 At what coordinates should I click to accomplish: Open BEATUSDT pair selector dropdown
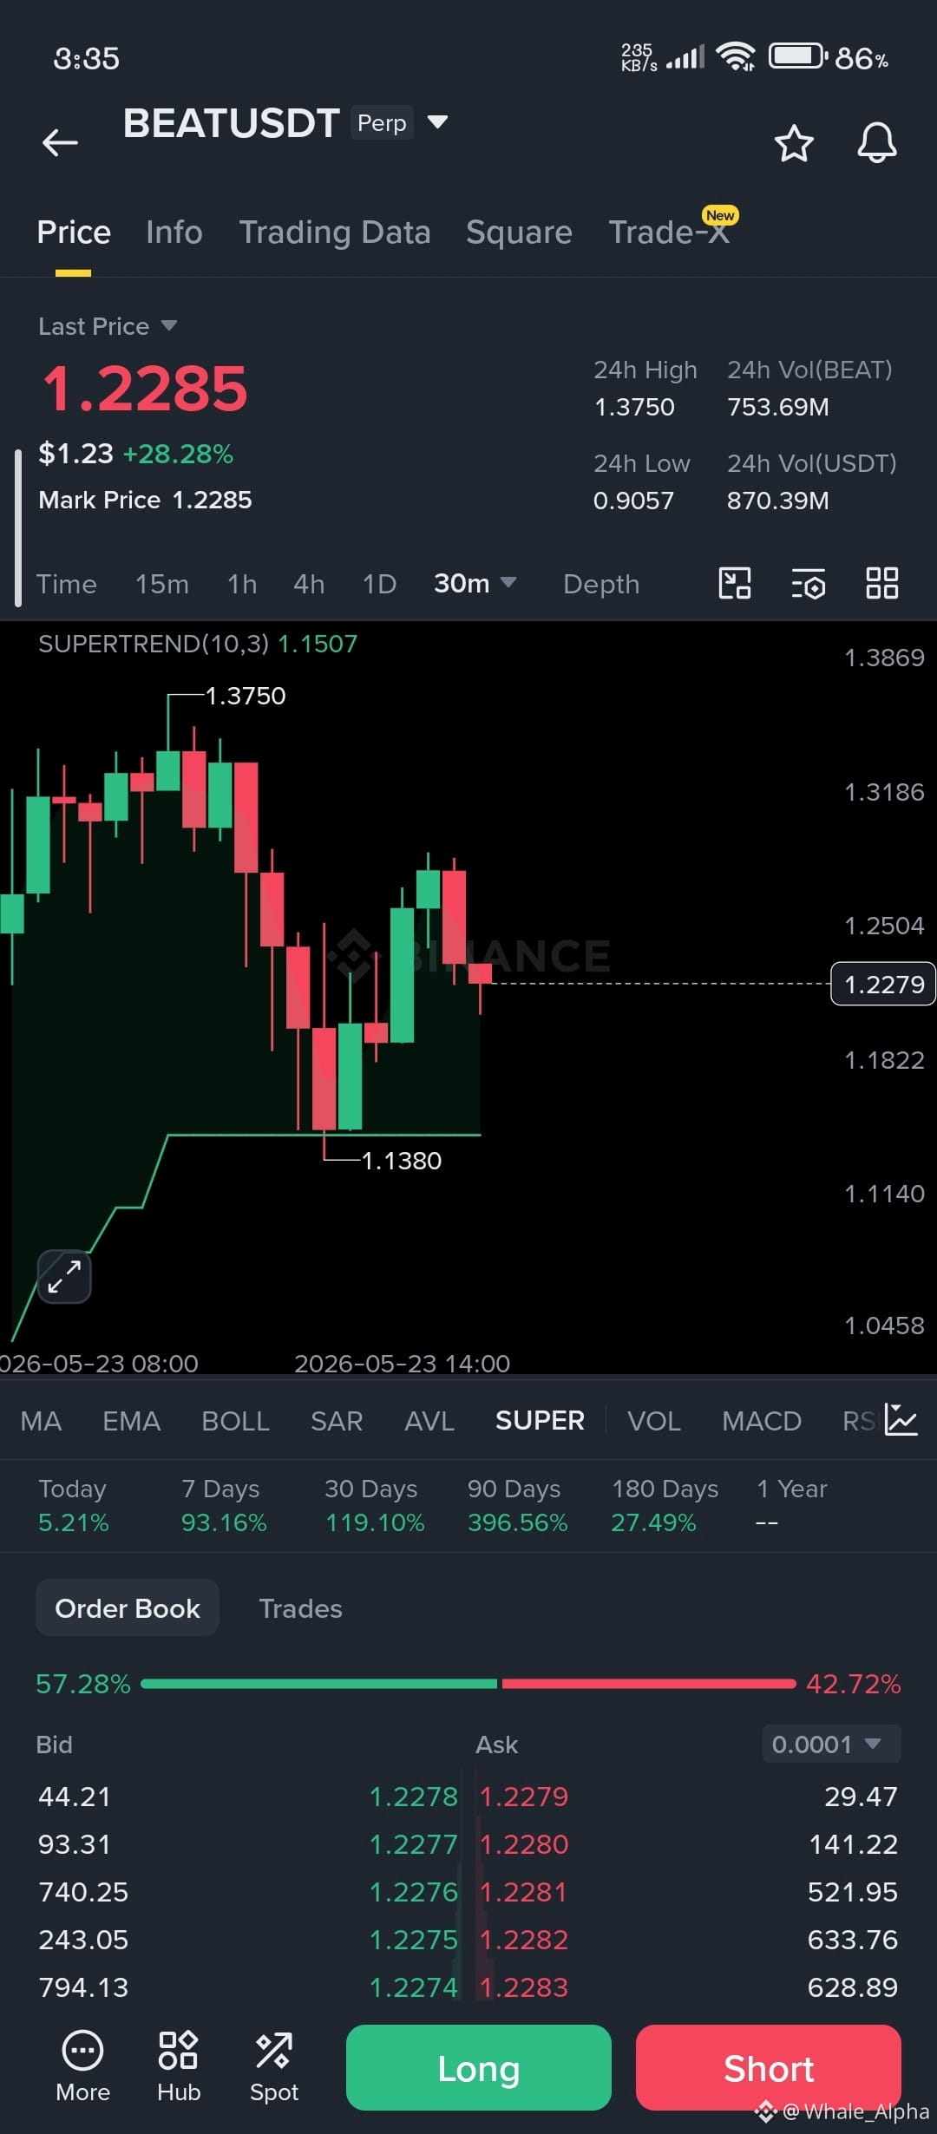tap(438, 121)
